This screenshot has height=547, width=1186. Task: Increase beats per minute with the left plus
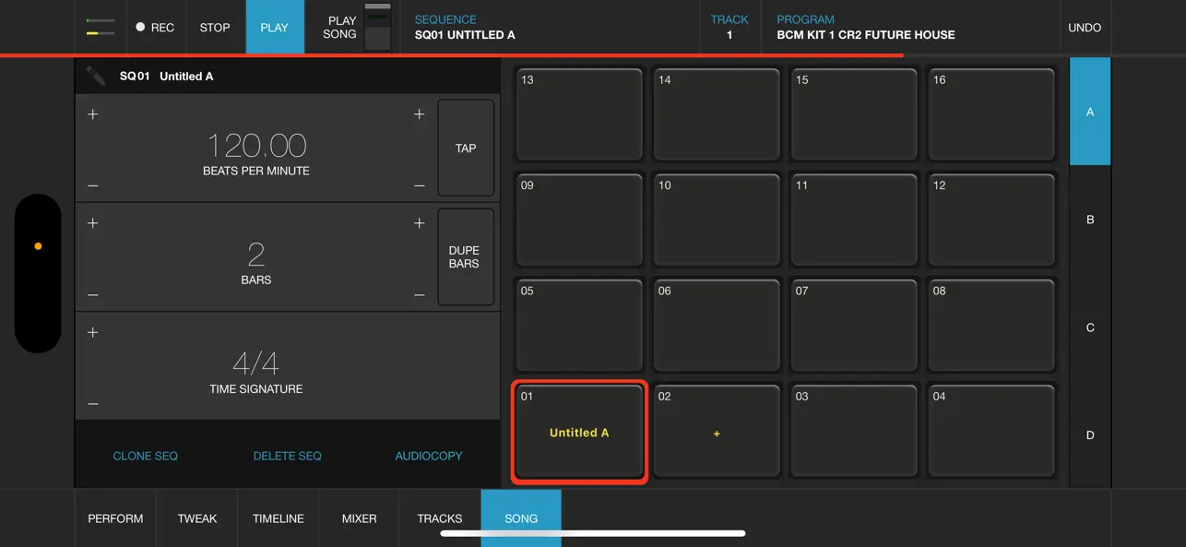pyautogui.click(x=93, y=114)
